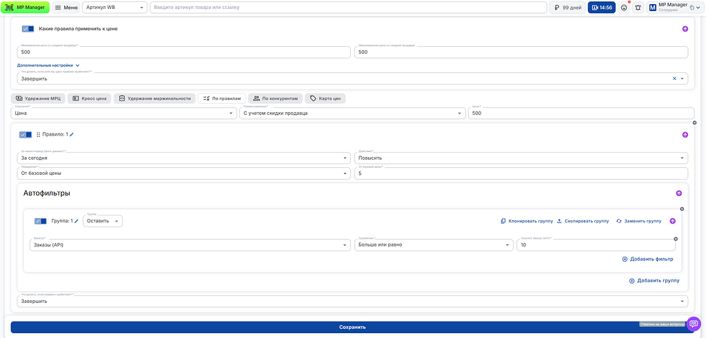706x338 pixels.
Task: Expand the 'Больше или равно' comparison dropdown
Action: coord(434,244)
